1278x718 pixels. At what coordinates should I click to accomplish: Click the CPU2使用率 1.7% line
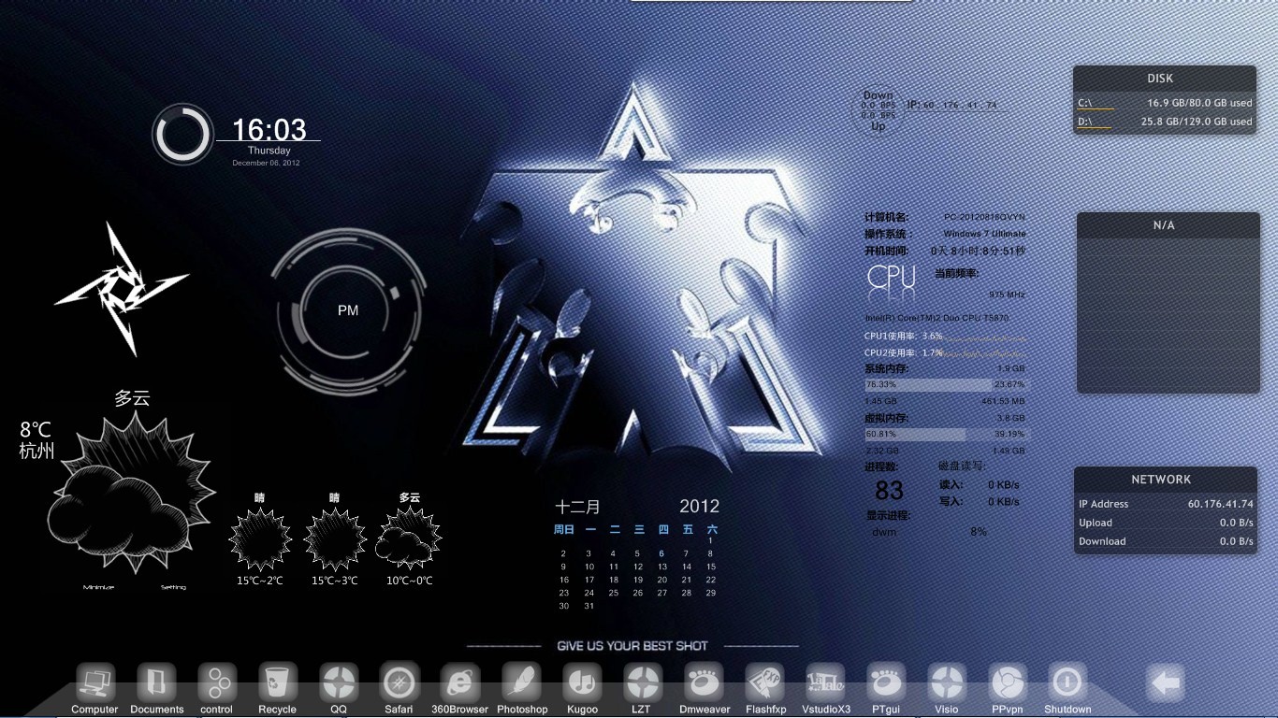pos(945,352)
